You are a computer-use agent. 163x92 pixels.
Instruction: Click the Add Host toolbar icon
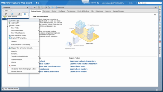39,7
